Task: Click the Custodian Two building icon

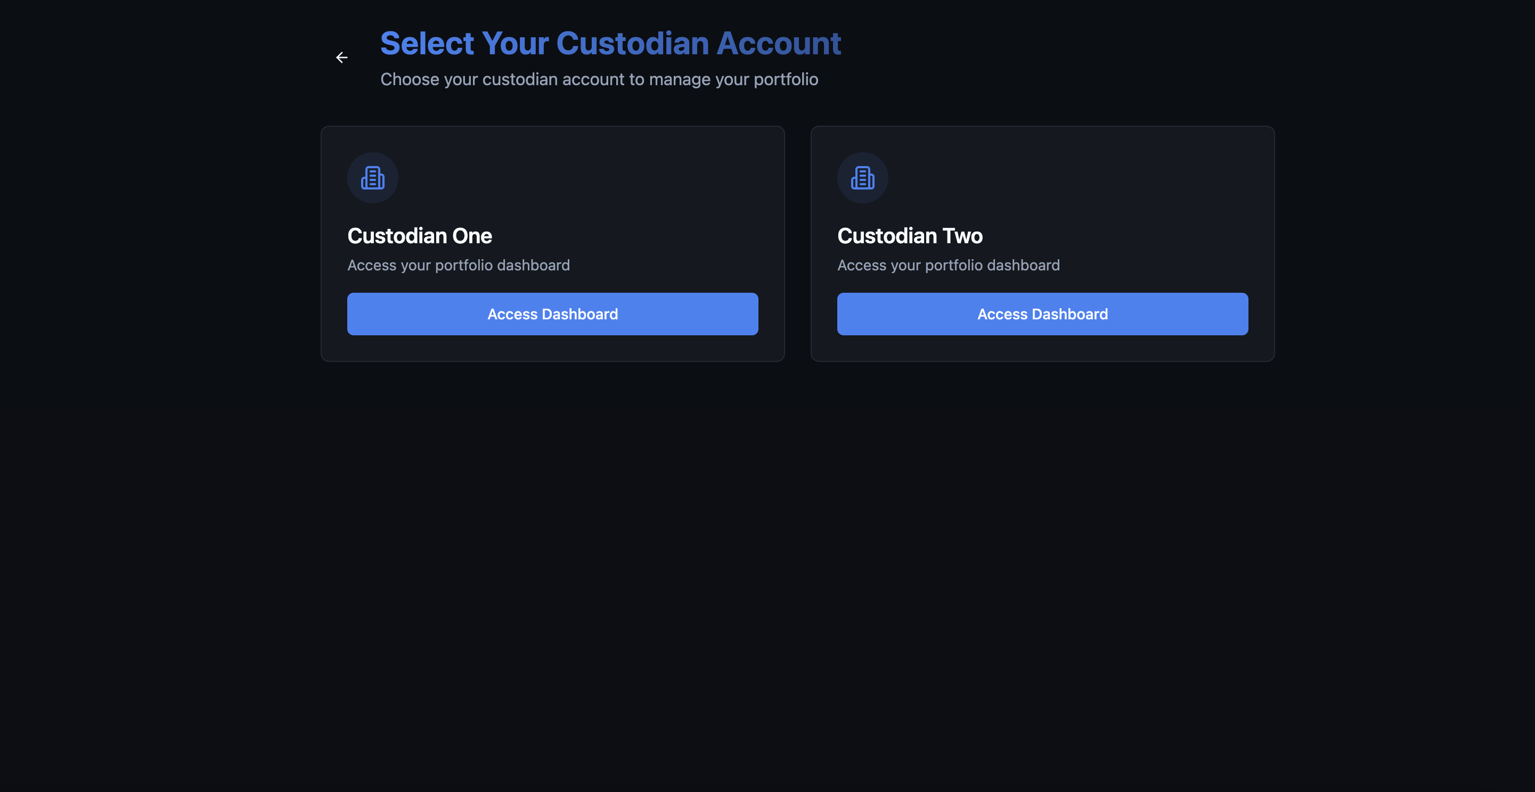Action: pyautogui.click(x=862, y=177)
